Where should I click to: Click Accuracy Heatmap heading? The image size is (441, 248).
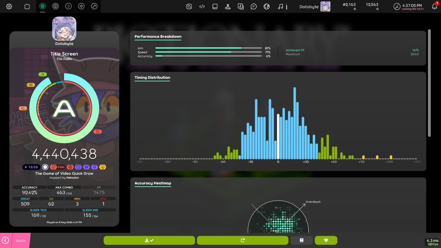point(153,183)
